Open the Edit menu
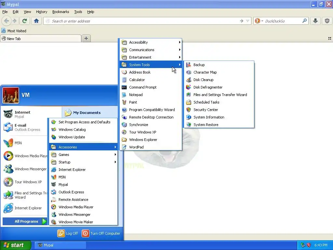This screenshot has height=250, width=333. [16, 12]
